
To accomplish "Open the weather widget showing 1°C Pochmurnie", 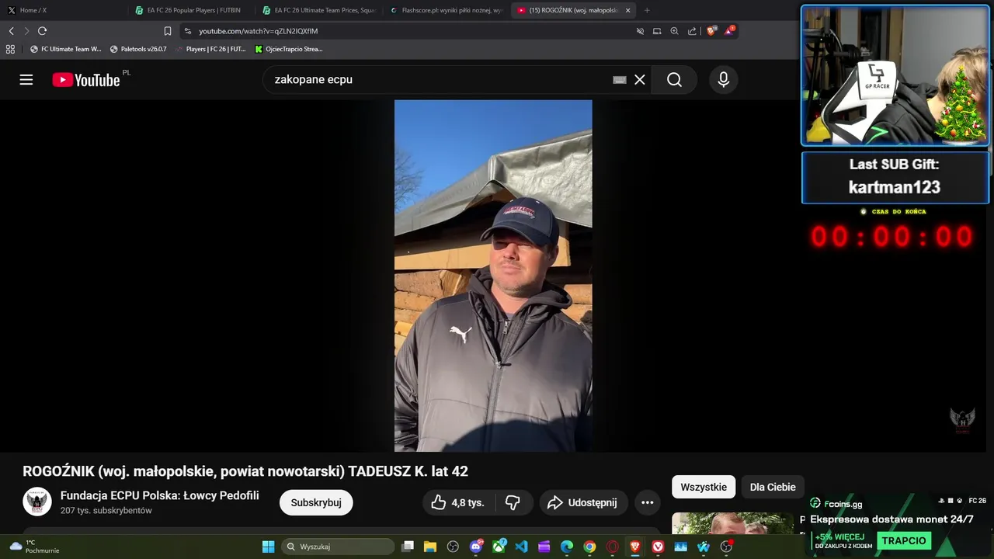I will (35, 547).
